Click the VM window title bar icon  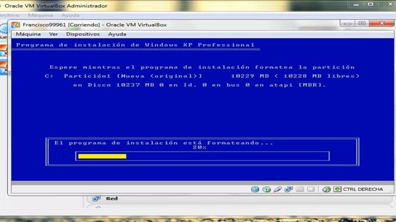pos(15,25)
